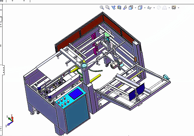Click the Zoom to Fit magnifier icon

tap(102, 7)
